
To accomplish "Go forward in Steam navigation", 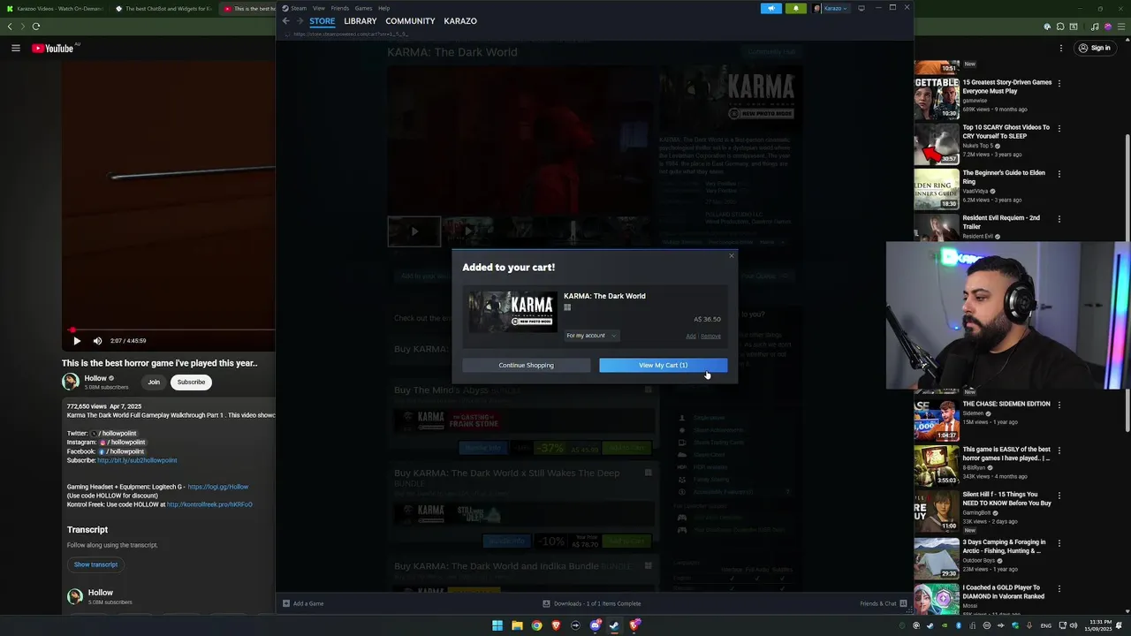I will (300, 20).
